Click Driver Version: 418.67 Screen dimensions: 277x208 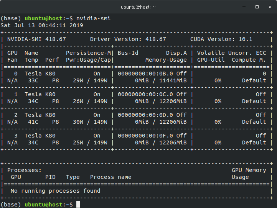[x=128, y=39]
